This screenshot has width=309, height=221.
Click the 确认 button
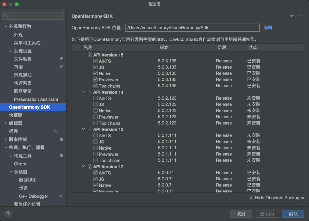coord(293,214)
